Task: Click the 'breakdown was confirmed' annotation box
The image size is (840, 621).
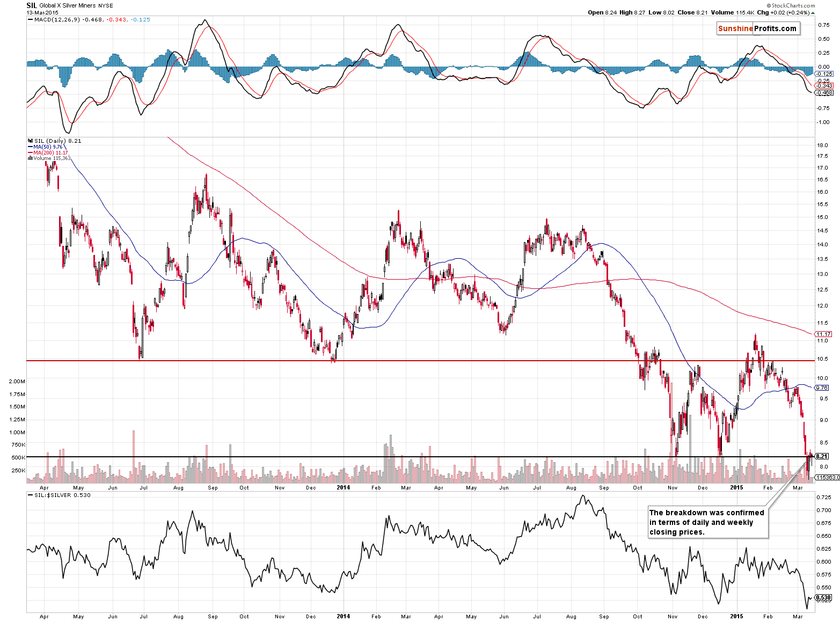Action: (x=708, y=522)
